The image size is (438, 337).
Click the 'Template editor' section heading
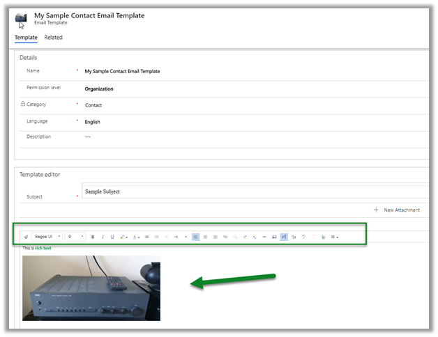click(40, 174)
